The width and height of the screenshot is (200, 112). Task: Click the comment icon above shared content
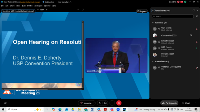click(x=83, y=10)
